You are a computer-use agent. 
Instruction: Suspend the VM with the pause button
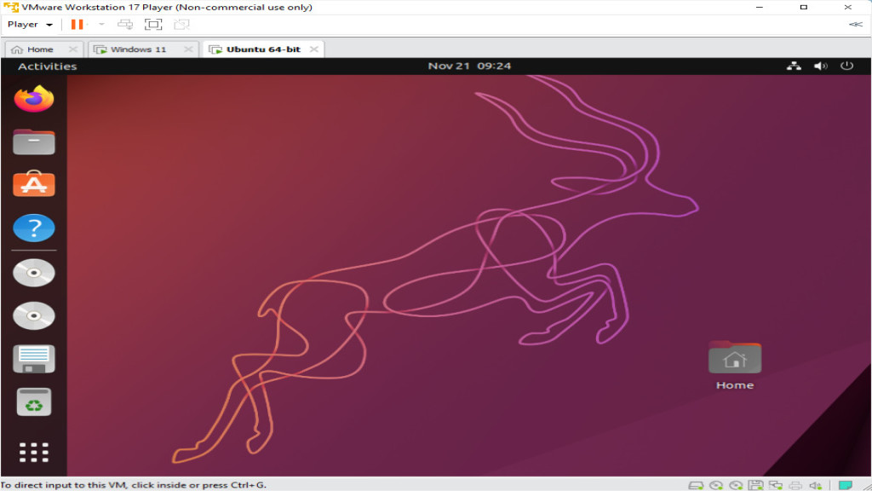pos(77,25)
